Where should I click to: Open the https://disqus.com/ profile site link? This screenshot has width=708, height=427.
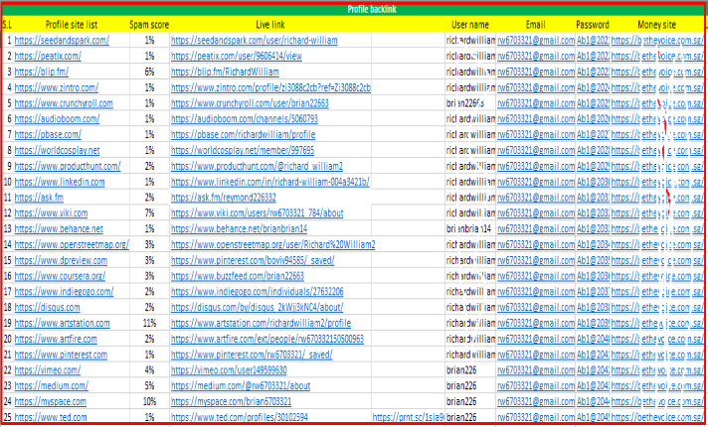tap(48, 307)
